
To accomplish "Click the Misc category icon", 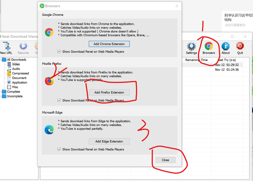I will pyautogui.click(x=9, y=87).
